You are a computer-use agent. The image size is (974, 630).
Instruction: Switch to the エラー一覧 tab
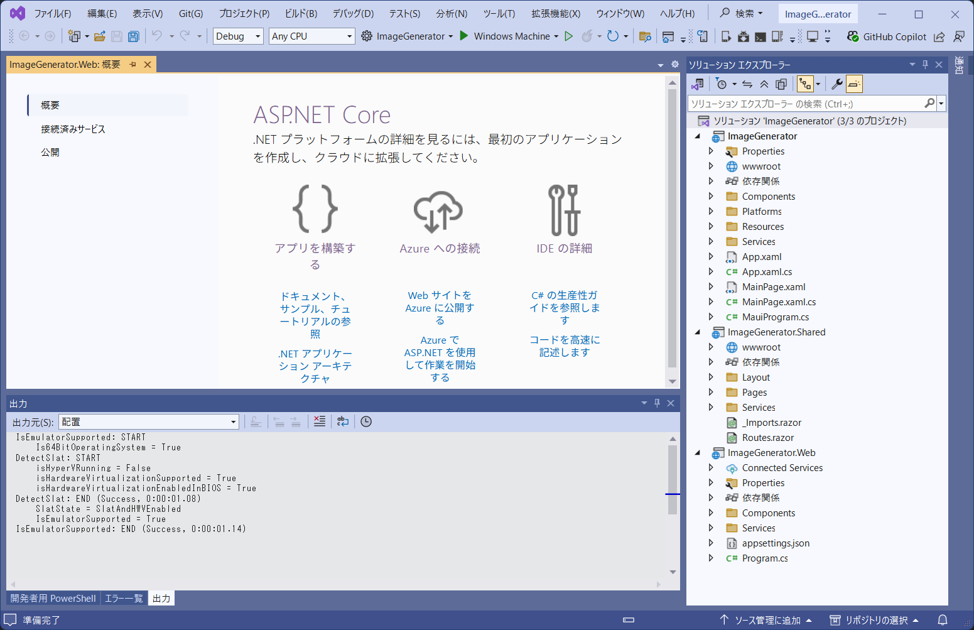(124, 599)
